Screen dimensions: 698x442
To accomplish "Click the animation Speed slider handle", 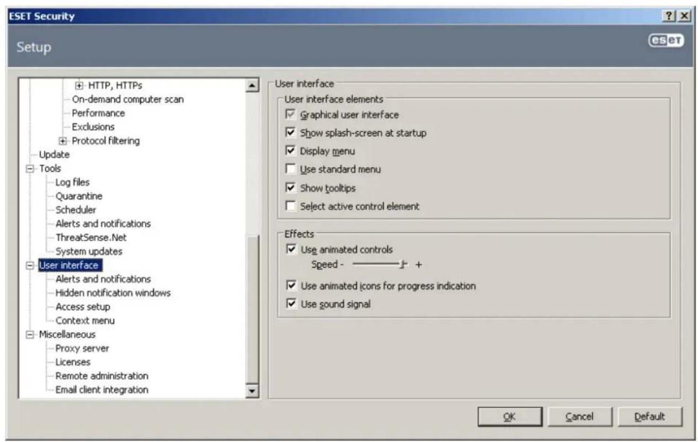I will tap(404, 264).
